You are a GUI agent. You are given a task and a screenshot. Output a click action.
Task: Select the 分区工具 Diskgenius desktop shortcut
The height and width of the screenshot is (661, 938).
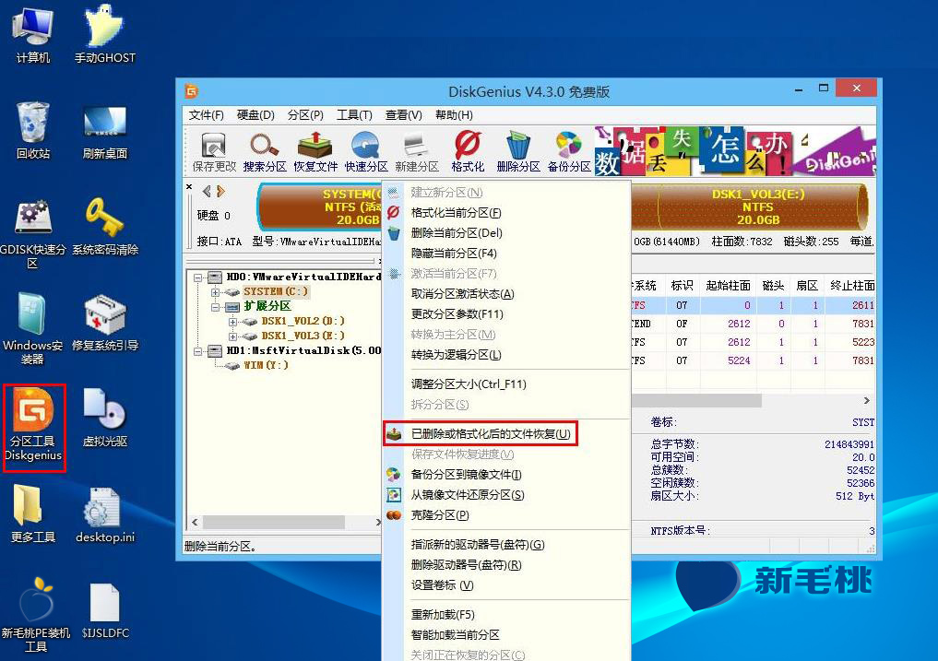33,425
